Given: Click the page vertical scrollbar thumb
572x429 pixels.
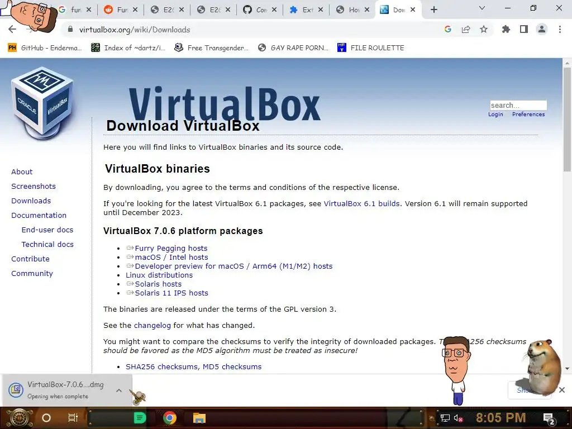Looking at the screenshot, I should point(567,118).
